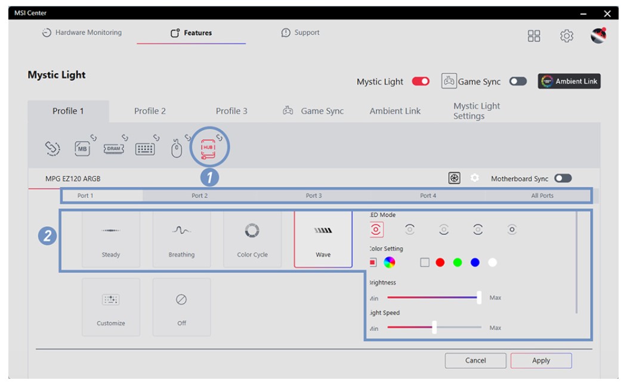Choose the red color swatch
Image resolution: width=624 pixels, height=383 pixels.
pos(440,262)
